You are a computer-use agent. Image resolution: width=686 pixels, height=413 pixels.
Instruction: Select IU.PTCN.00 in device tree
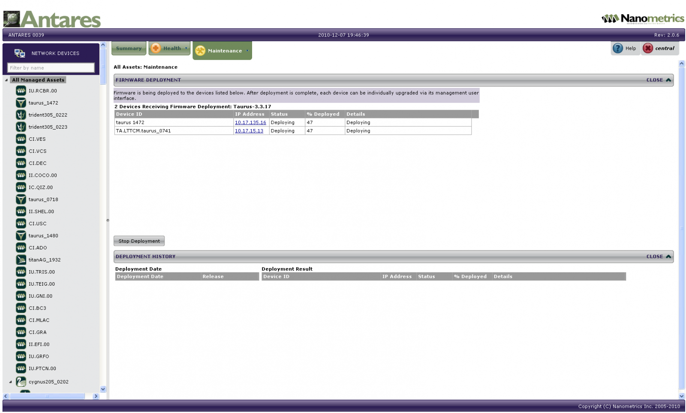point(42,368)
